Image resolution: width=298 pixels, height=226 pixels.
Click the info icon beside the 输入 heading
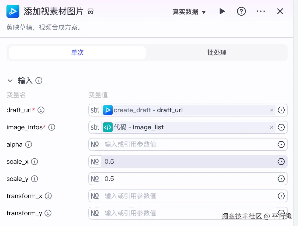pos(39,81)
